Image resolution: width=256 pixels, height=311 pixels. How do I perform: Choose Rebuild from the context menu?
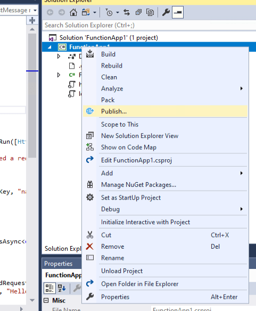pos(165,66)
